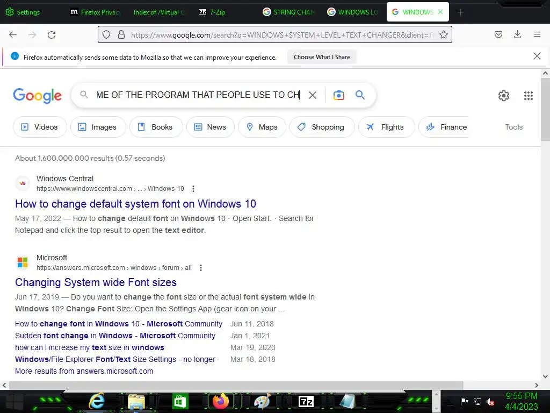Click the browser forward arrow
Image resolution: width=550 pixels, height=413 pixels.
(32, 35)
